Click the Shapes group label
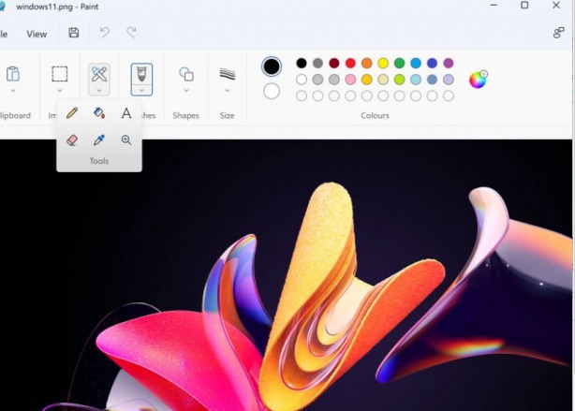This screenshot has height=411, width=575. point(186,115)
